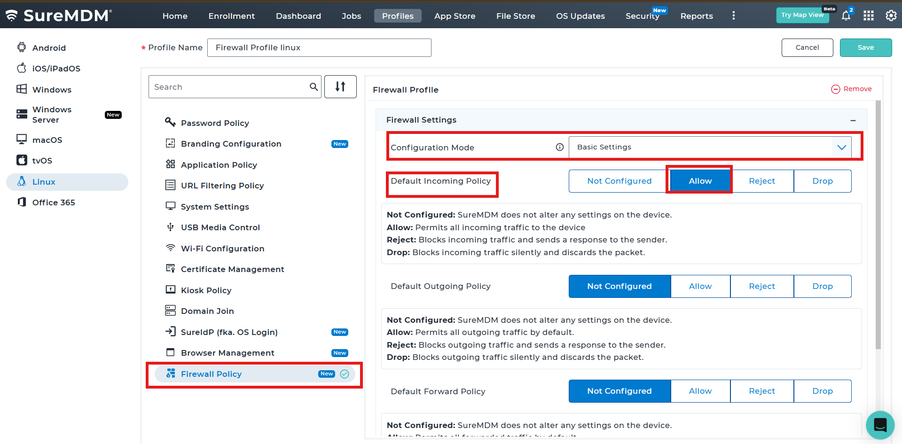Click the Firewall Policy icon
Viewport: 902px width, 444px height.
[171, 374]
